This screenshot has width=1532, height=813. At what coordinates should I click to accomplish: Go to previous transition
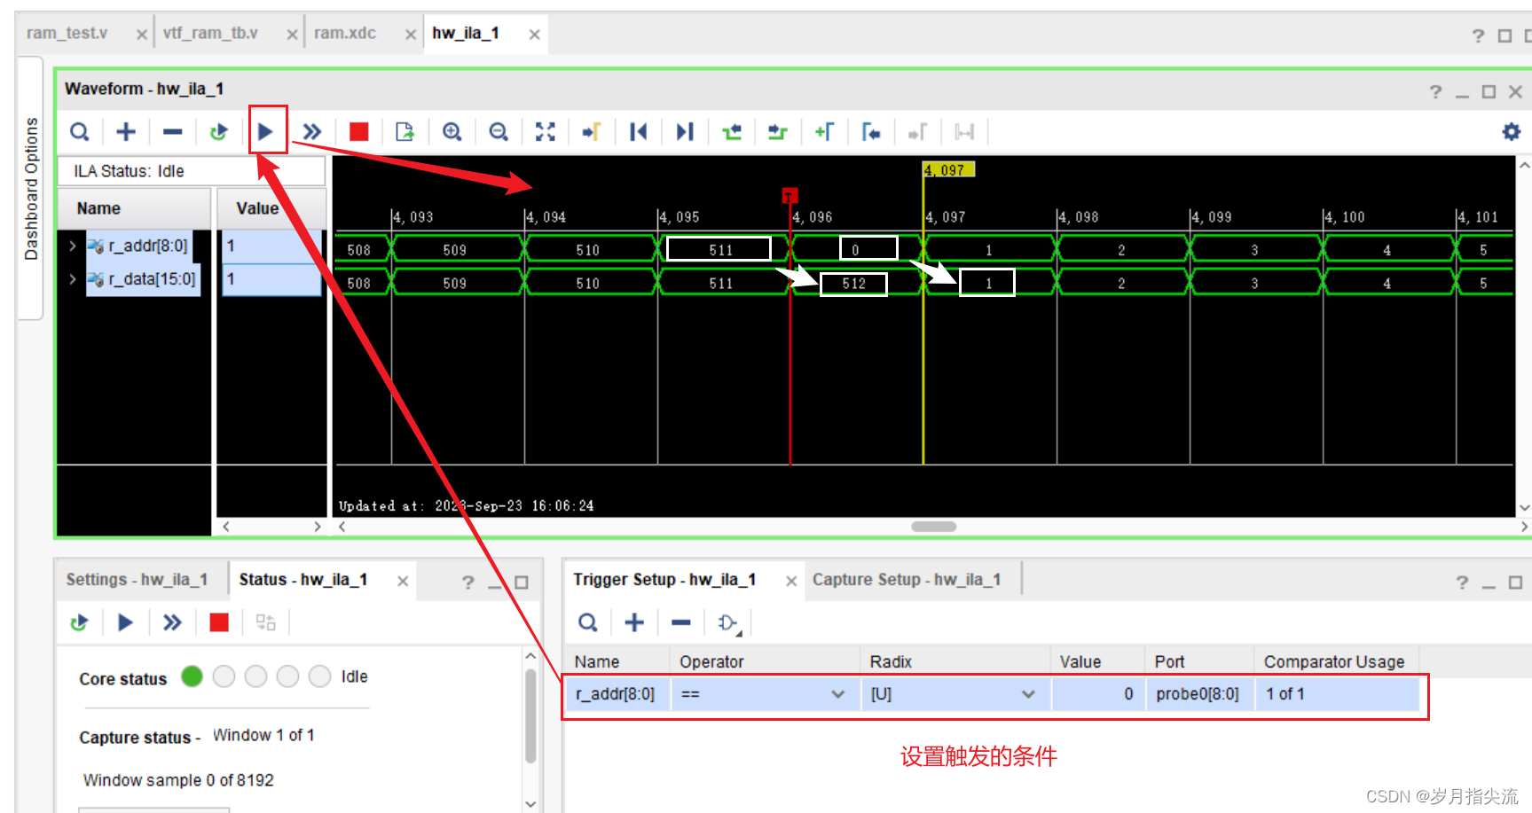[732, 132]
